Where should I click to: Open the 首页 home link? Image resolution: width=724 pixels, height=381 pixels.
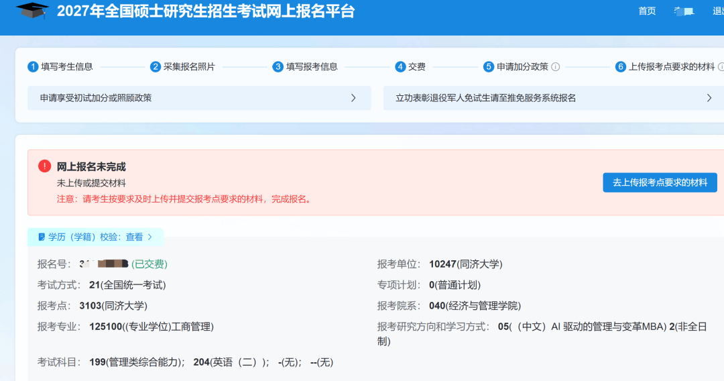(x=647, y=11)
